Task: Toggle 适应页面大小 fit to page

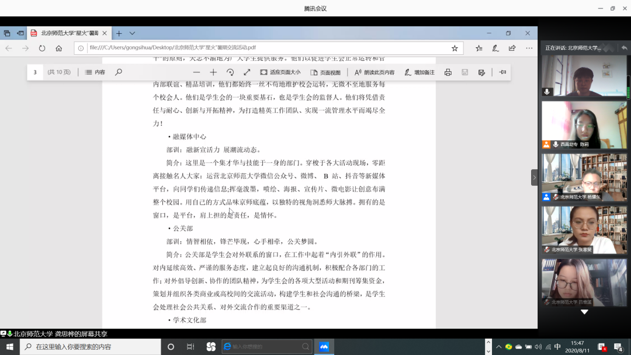Action: 280,72
